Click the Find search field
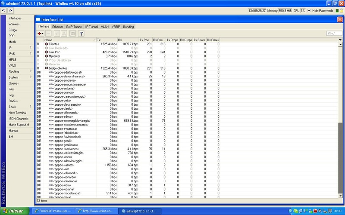Image resolution: width=345 pixels, height=215 pixels. point(334,34)
